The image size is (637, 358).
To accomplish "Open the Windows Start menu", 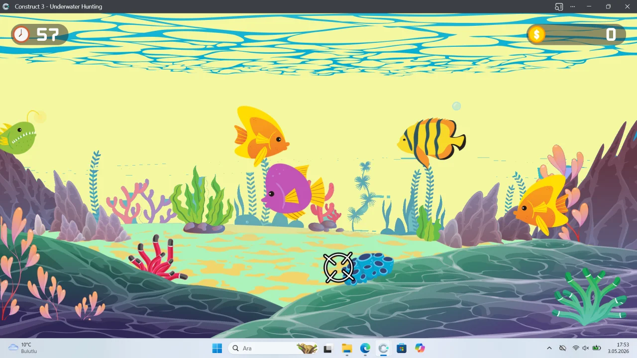I will tap(217, 349).
